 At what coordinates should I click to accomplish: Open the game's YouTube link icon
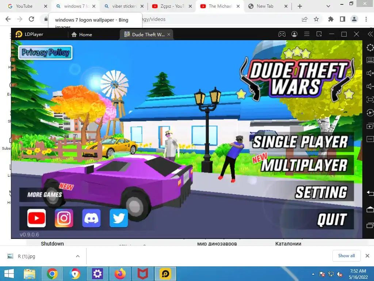[x=37, y=218]
